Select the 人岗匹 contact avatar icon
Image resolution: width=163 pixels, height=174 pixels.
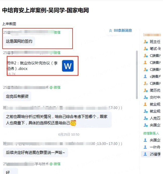point(146,118)
